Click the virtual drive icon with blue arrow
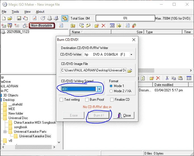The width and height of the screenshot is (194, 156). coord(56,18)
